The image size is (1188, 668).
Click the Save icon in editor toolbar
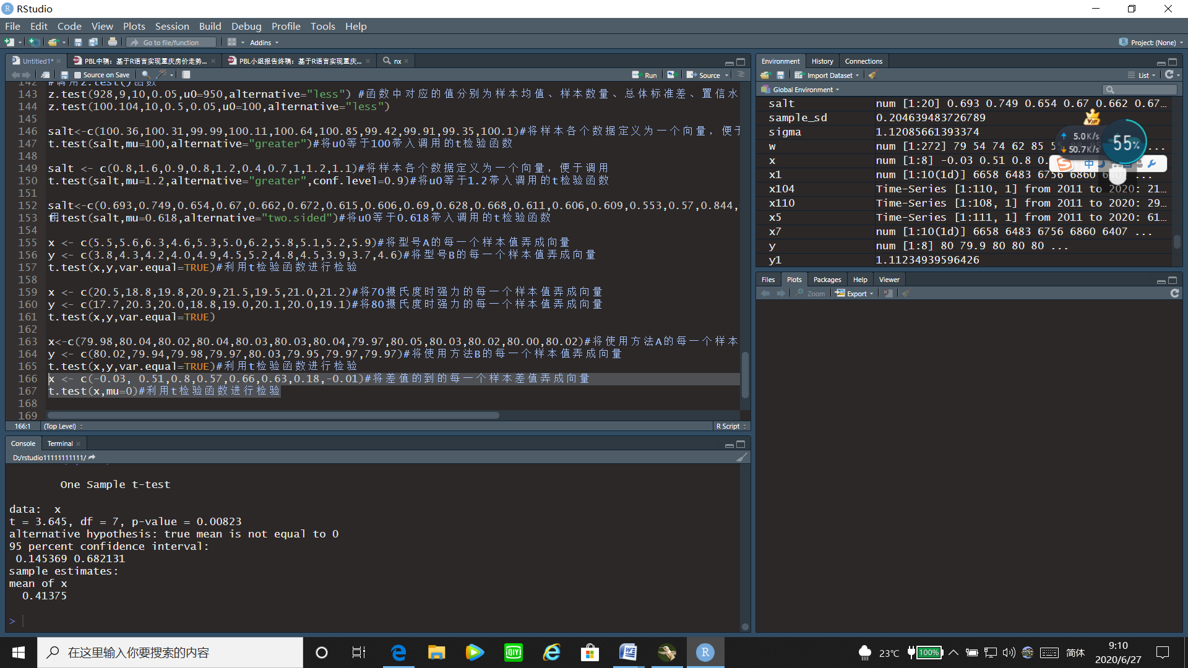tap(65, 75)
